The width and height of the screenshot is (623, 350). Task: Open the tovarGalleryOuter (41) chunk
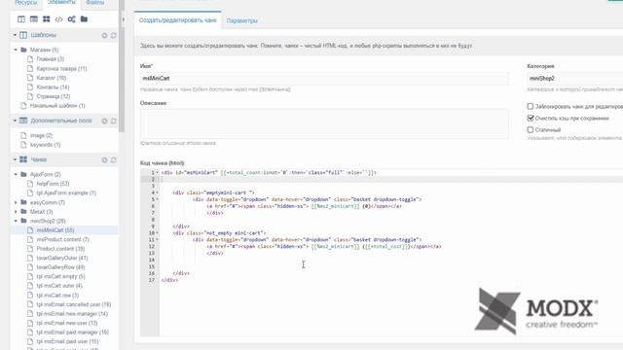click(62, 258)
